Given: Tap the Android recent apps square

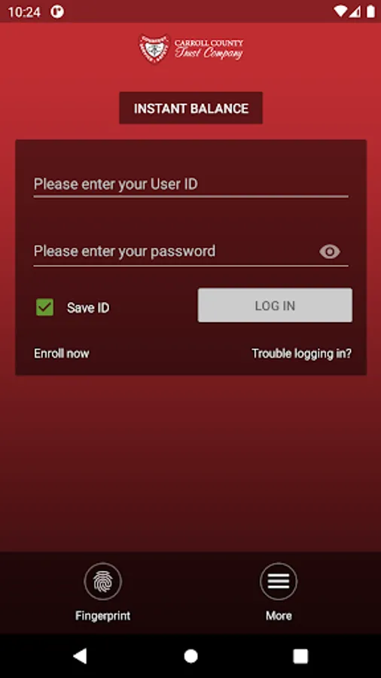Looking at the screenshot, I should coord(300,656).
